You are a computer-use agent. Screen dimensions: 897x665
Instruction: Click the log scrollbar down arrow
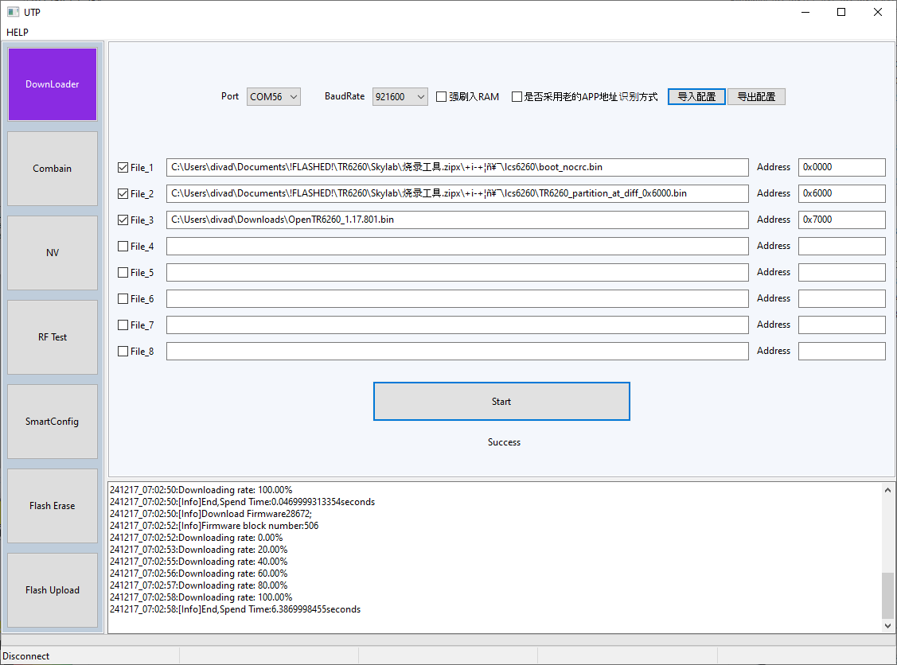click(887, 625)
